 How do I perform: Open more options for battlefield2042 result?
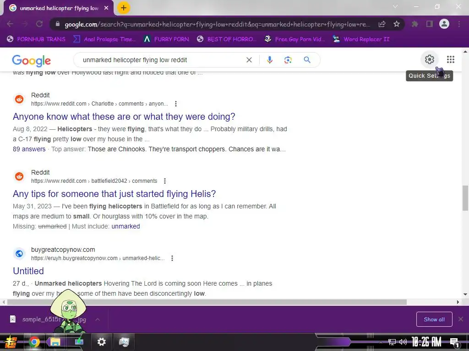pos(165,181)
